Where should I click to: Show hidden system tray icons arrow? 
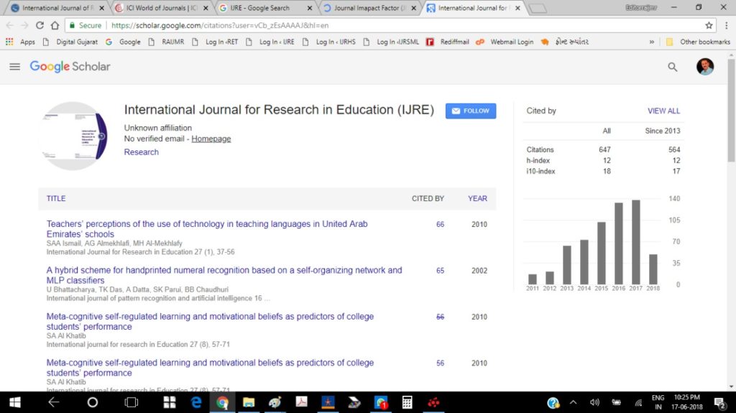point(573,402)
